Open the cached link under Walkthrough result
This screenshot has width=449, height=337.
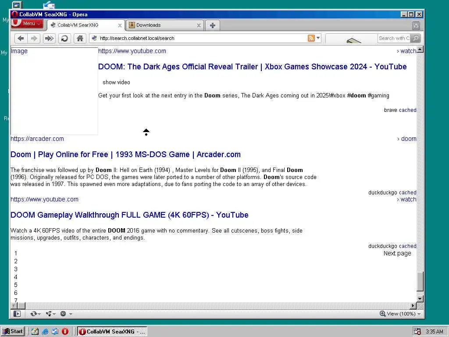pyautogui.click(x=407, y=246)
